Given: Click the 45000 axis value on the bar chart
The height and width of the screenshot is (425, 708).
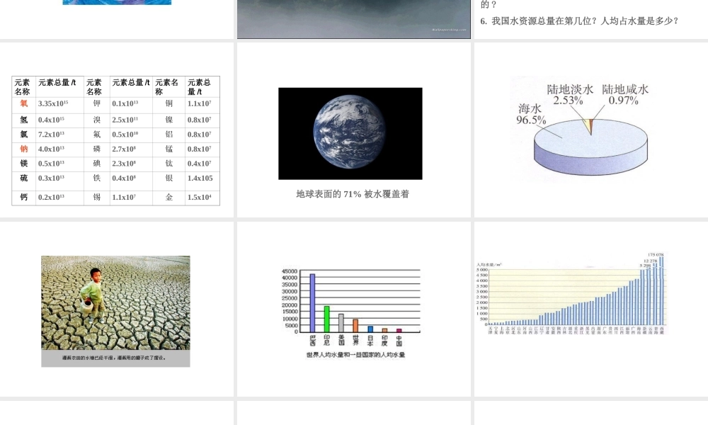Looking at the screenshot, I should 290,271.
